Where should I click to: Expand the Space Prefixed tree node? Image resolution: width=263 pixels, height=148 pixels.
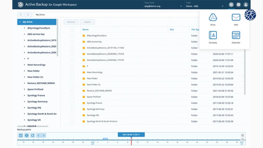(x=24, y=89)
